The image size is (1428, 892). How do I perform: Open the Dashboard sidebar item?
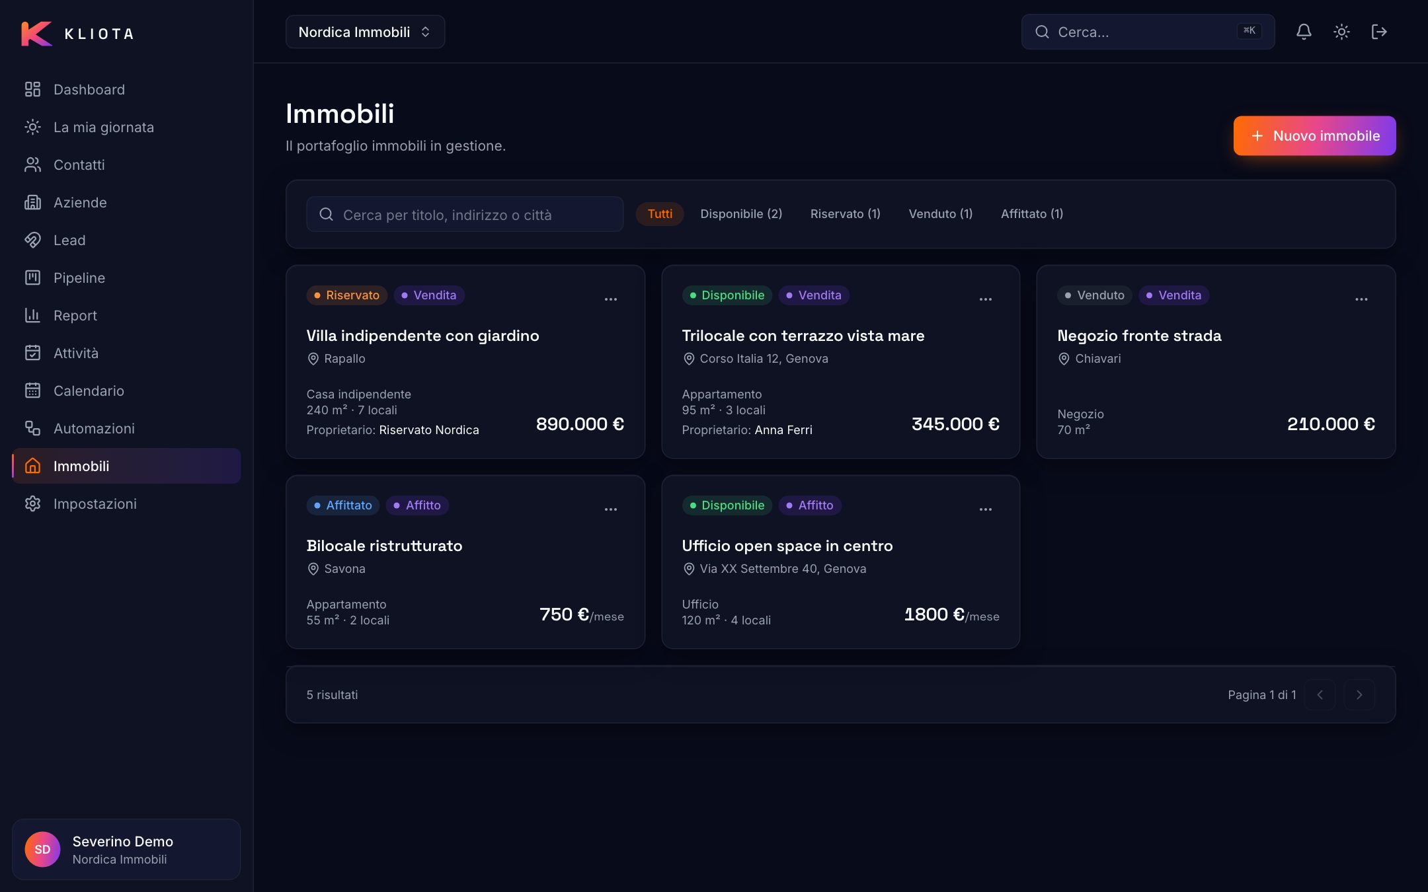[126, 89]
